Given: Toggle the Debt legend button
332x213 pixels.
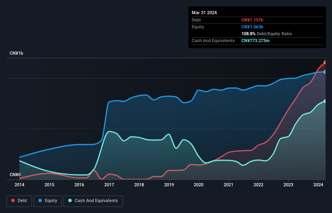Looking at the screenshot, I should click(x=19, y=201).
